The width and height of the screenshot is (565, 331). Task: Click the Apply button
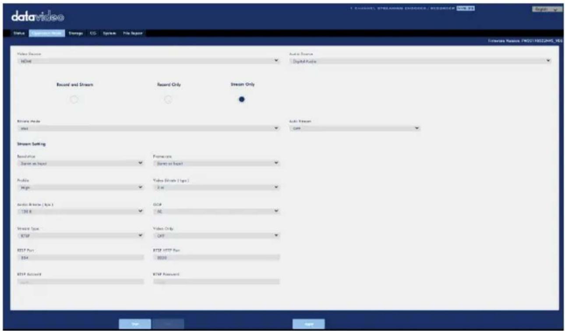point(308,324)
